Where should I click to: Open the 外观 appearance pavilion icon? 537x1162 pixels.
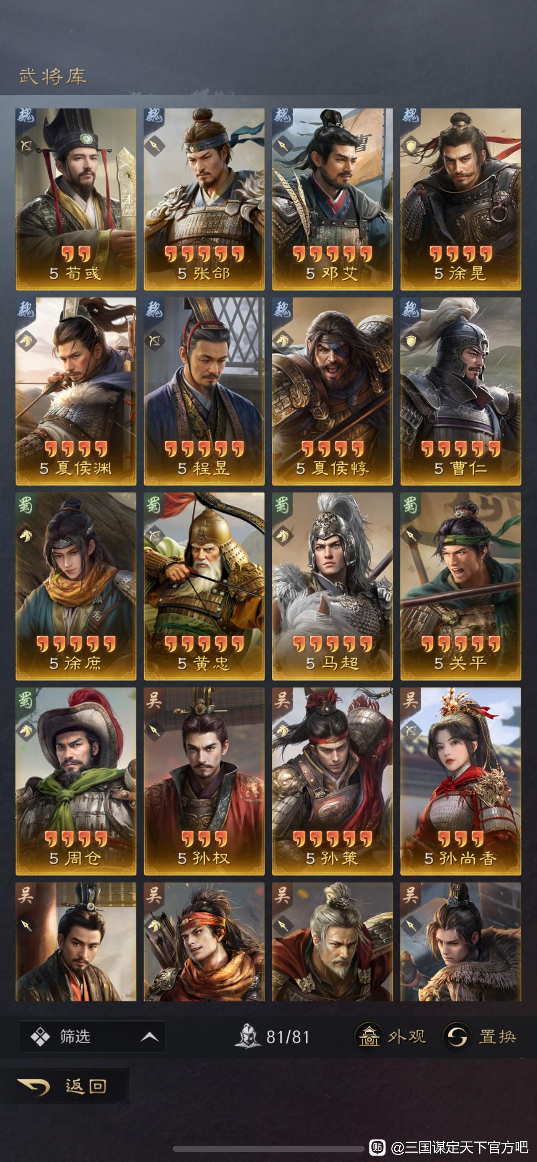pos(369,1036)
